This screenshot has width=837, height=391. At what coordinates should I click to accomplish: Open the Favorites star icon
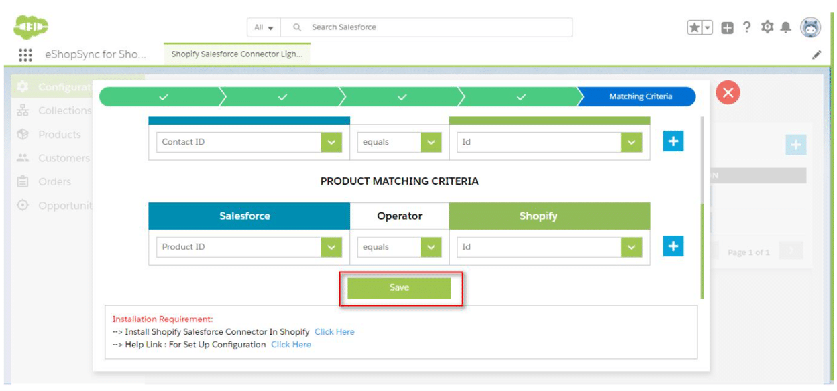pos(695,27)
